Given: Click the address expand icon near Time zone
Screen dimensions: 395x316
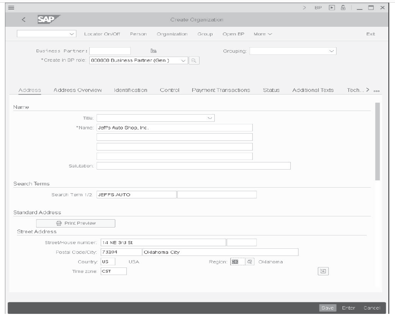Looking at the screenshot, I should (x=323, y=271).
